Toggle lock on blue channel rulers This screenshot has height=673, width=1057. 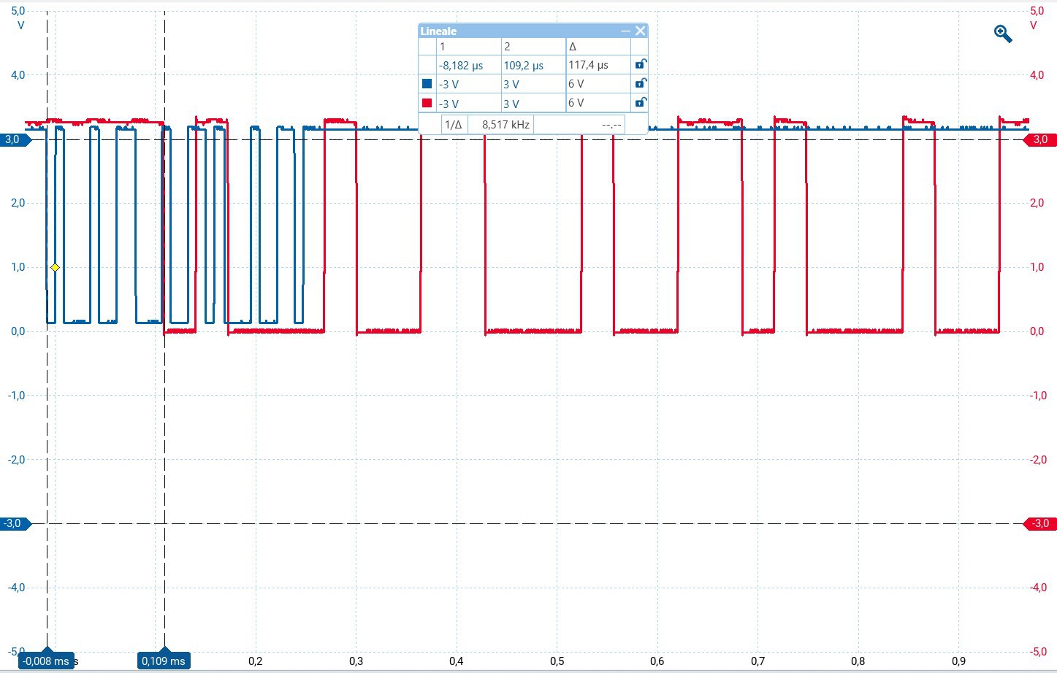click(x=640, y=83)
